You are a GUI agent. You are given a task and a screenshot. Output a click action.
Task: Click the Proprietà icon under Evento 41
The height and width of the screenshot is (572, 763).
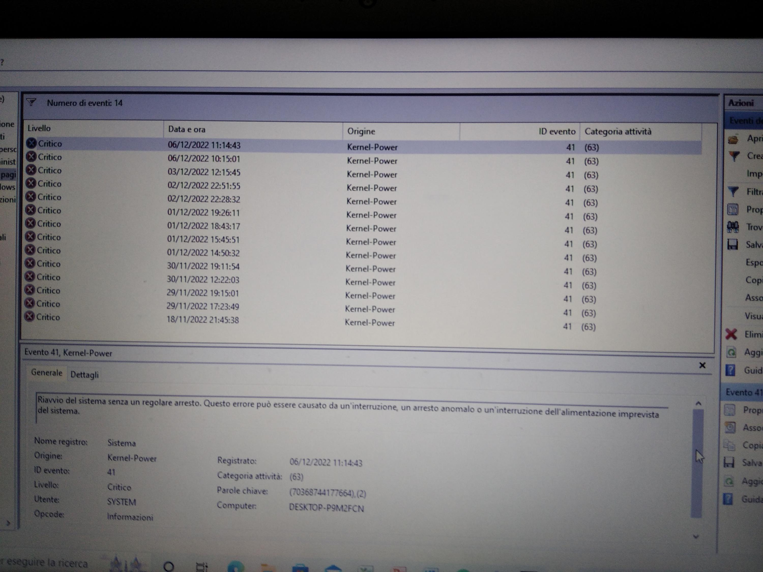(x=729, y=410)
